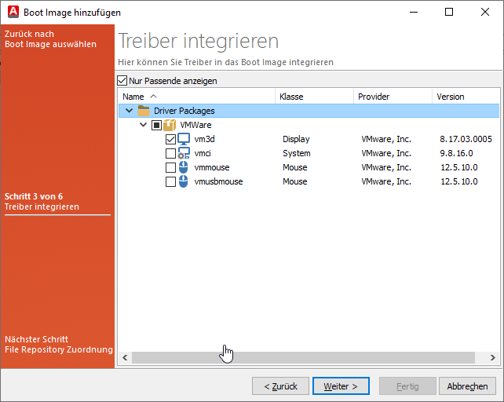Click 'Schritt 3 von 6' step label
Image resolution: width=504 pixels, height=402 pixels.
(x=34, y=196)
